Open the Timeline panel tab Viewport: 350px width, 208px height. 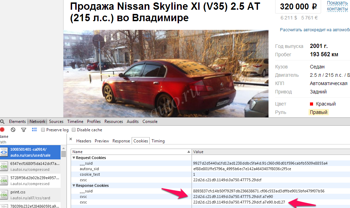(75, 122)
